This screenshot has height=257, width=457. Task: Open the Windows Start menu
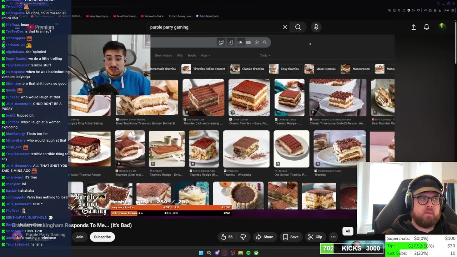[201, 253]
